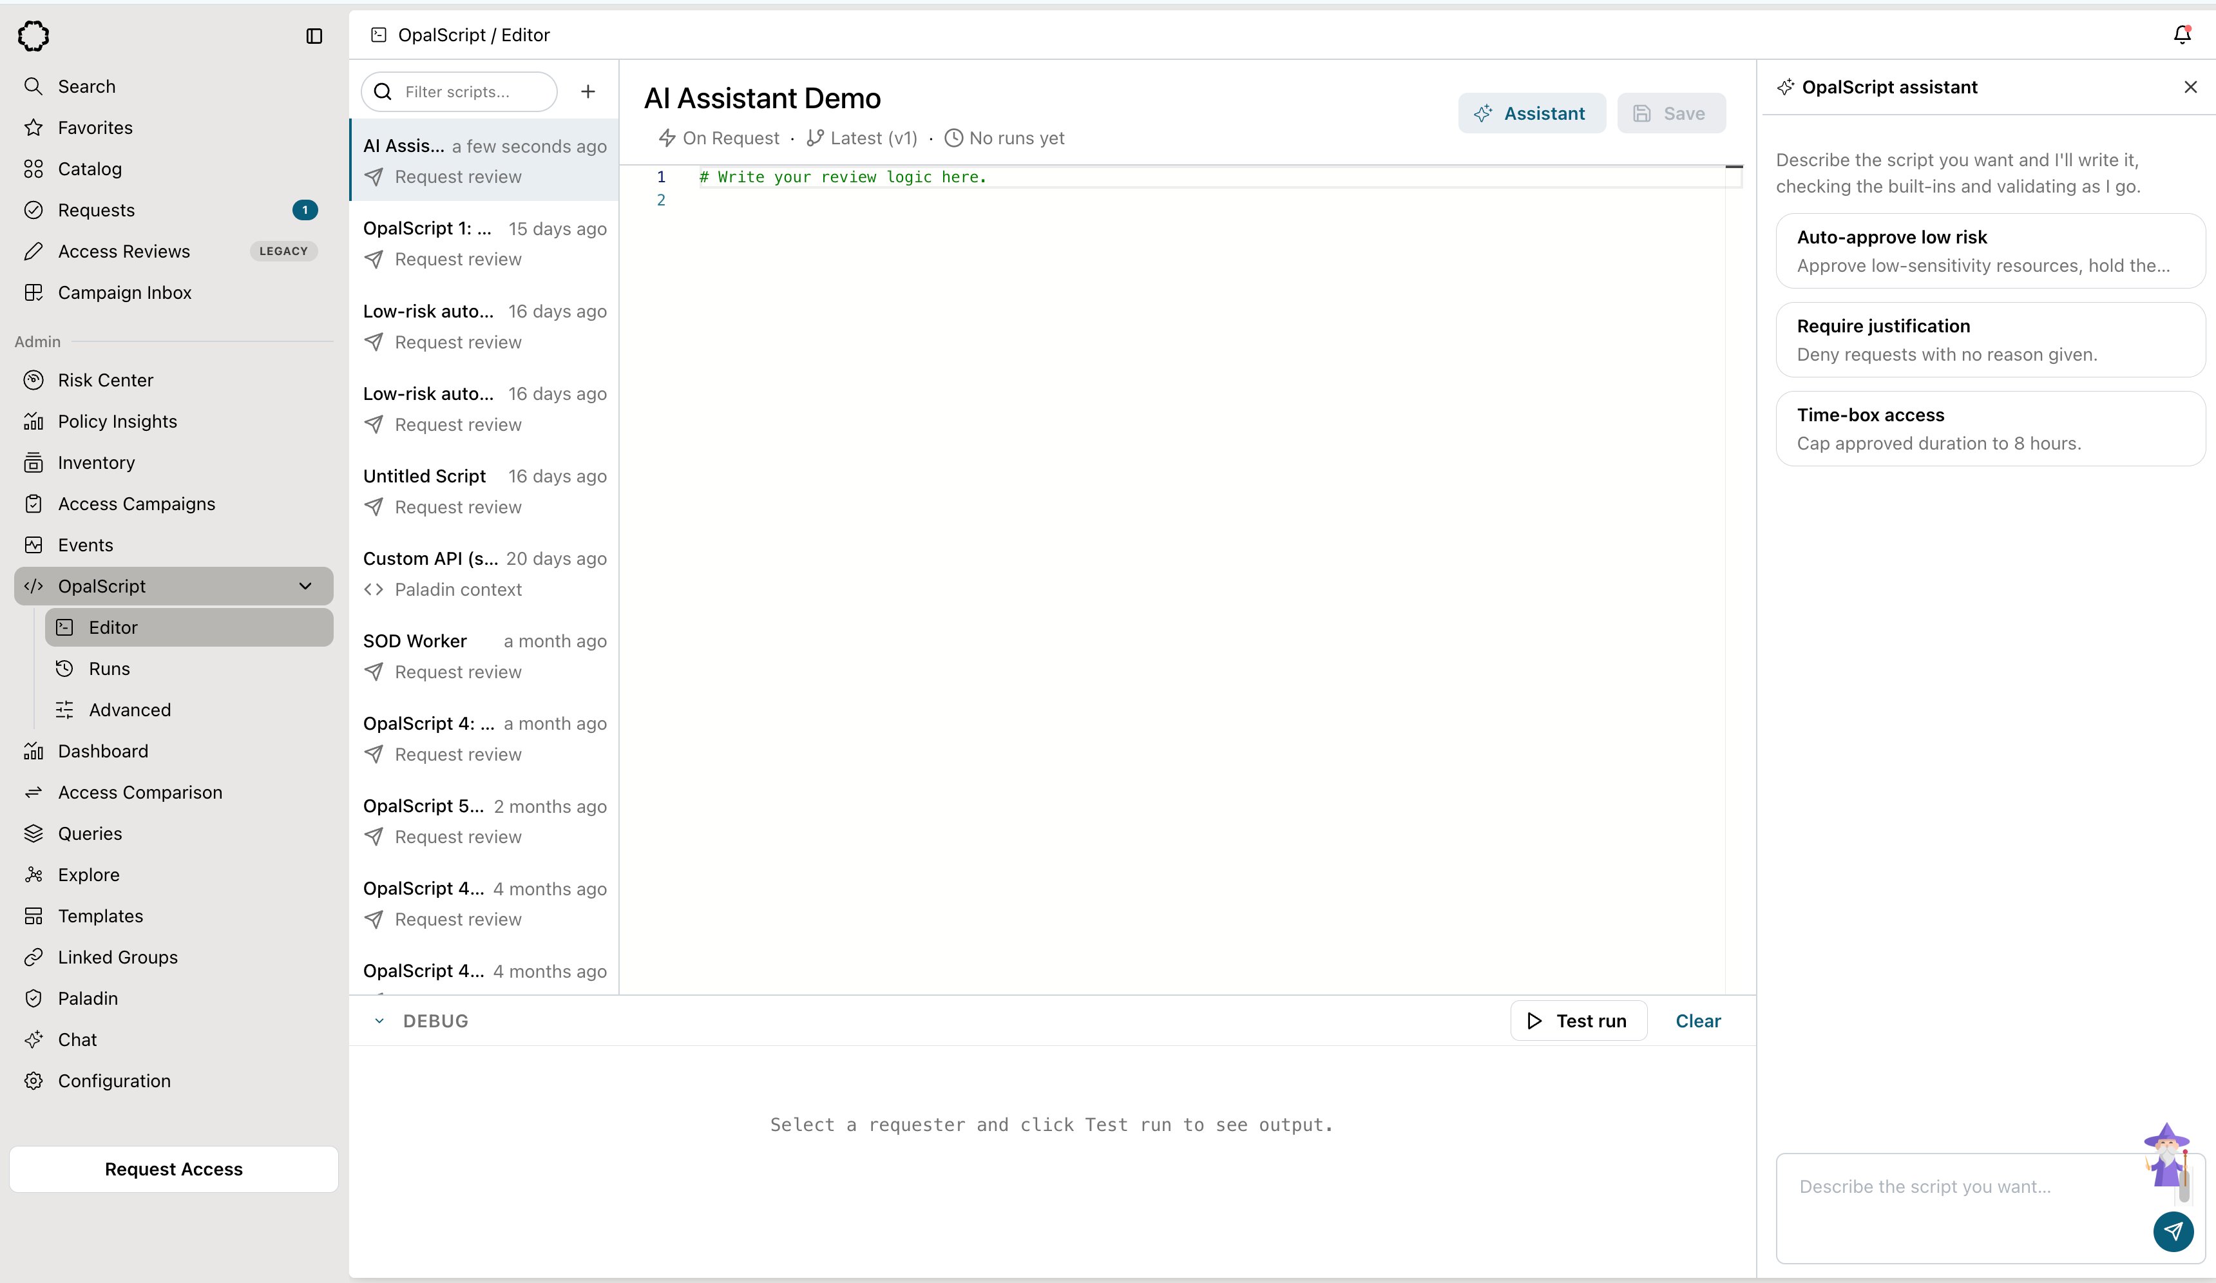This screenshot has height=1283, width=2216.
Task: Open Inventory
Action: click(x=174, y=462)
